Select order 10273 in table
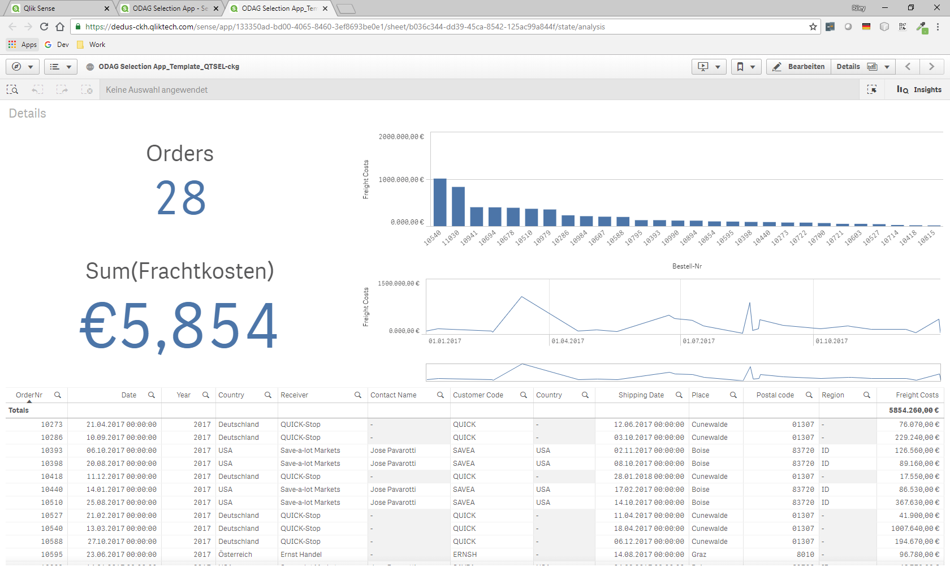 pyautogui.click(x=51, y=425)
